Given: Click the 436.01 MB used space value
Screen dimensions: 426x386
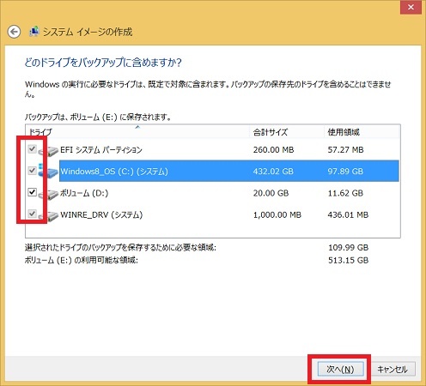Looking at the screenshot, I should point(348,214).
